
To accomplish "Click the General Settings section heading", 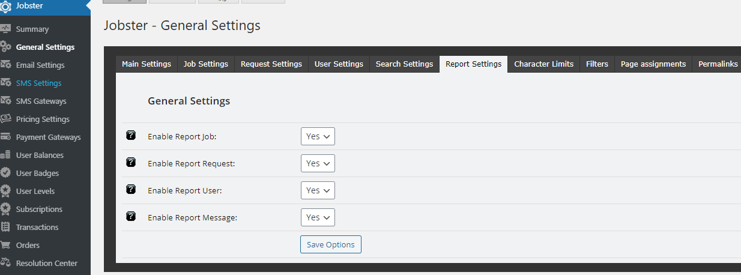I will point(189,101).
